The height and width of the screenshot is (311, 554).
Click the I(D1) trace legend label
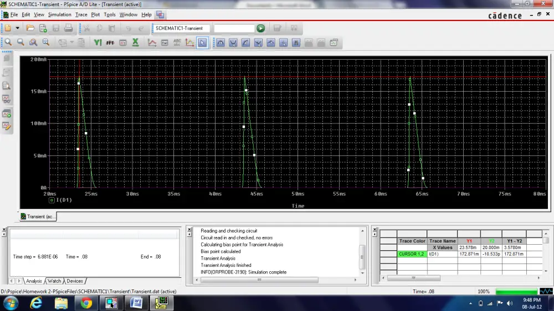point(64,200)
